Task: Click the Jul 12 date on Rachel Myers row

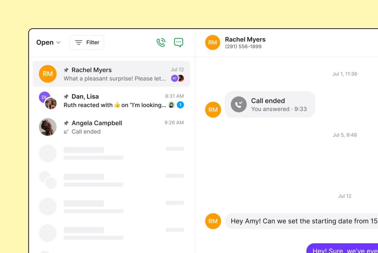Action: click(x=177, y=70)
